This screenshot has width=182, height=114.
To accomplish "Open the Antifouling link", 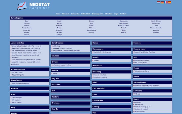I will [56, 46].
